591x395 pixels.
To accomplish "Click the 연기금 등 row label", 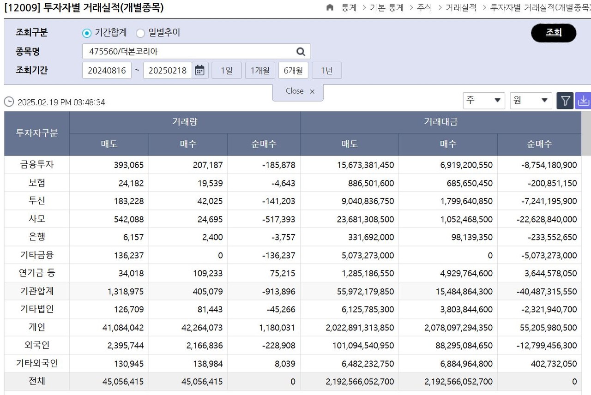I will [x=37, y=273].
